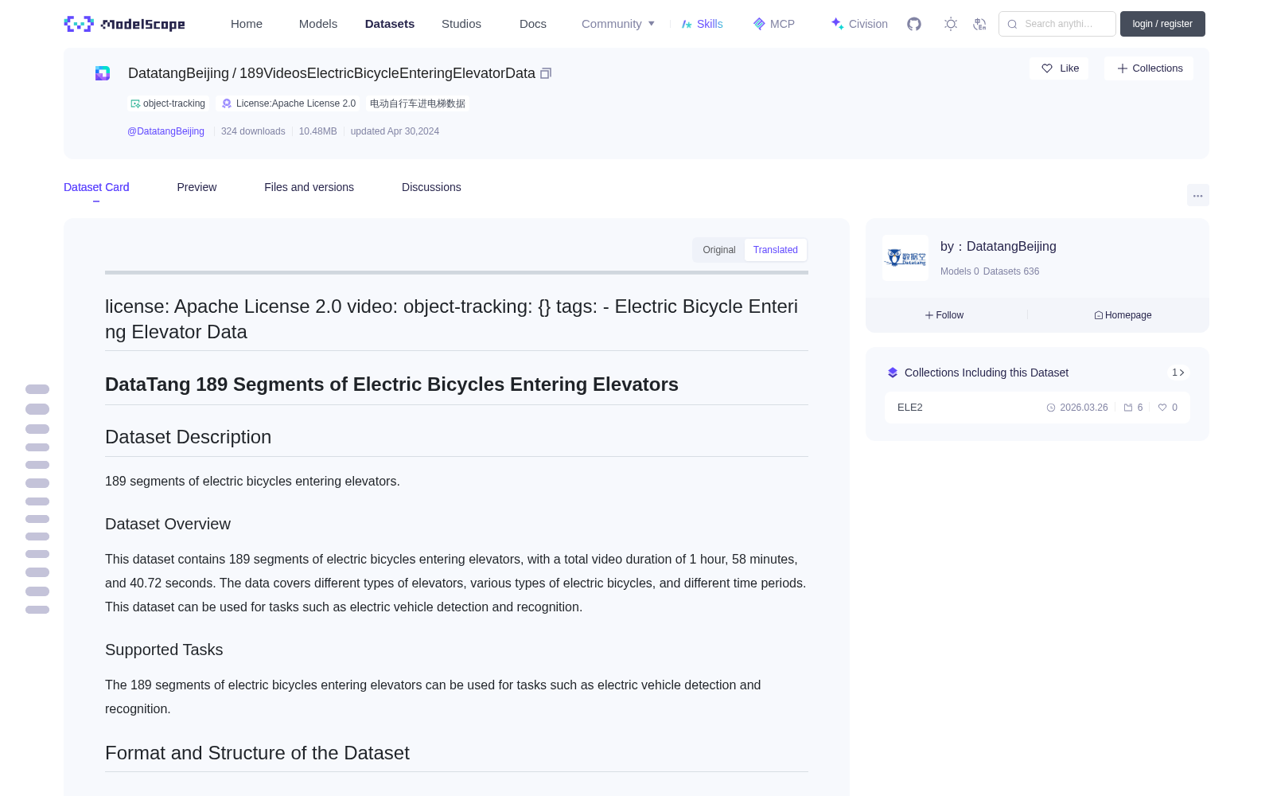
Task: Click the "10.48MB" size text
Action: tap(318, 131)
